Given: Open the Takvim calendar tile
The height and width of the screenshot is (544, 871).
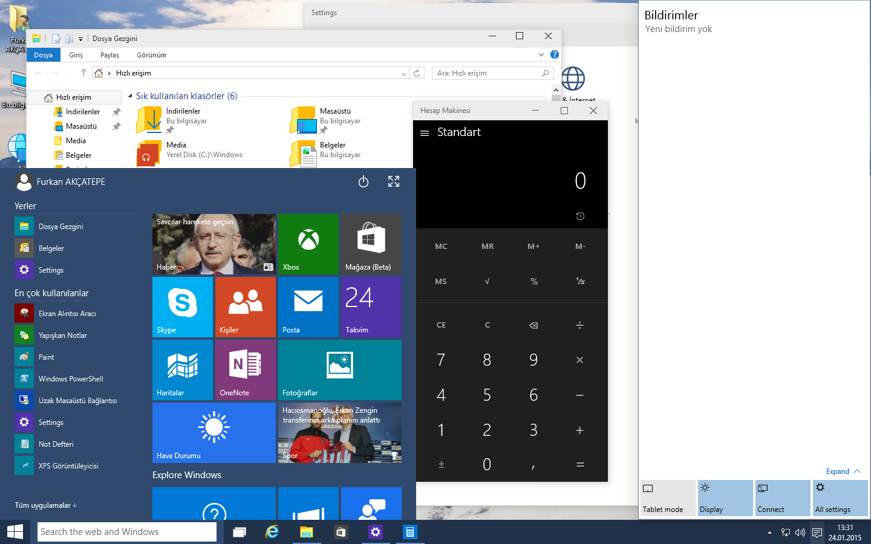Looking at the screenshot, I should point(371,307).
